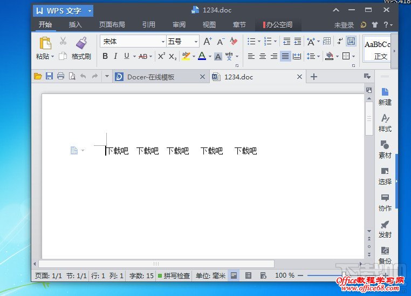Open the Docer-在线模板 document tab
The width and height of the screenshot is (411, 296).
(x=150, y=77)
